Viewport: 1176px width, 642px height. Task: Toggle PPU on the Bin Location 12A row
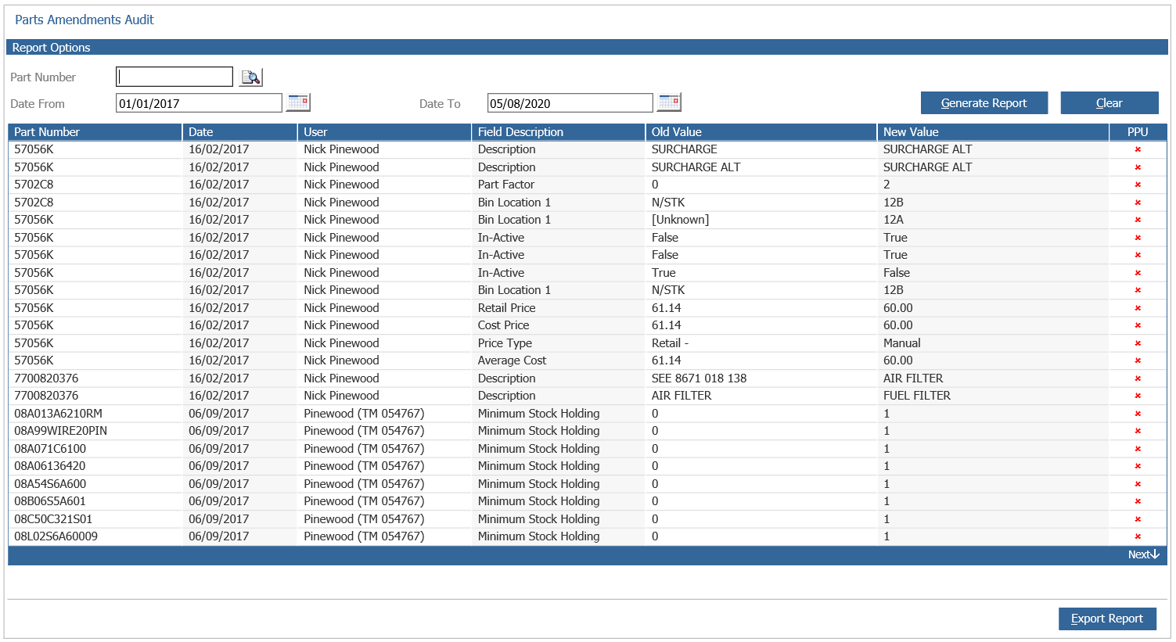(1138, 219)
